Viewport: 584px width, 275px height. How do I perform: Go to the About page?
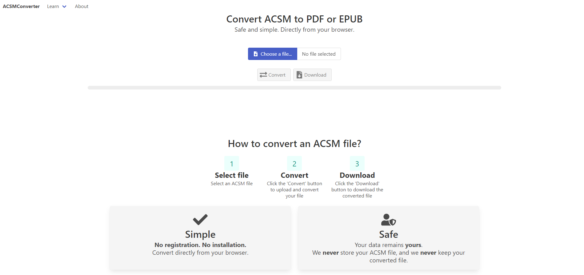[82, 6]
